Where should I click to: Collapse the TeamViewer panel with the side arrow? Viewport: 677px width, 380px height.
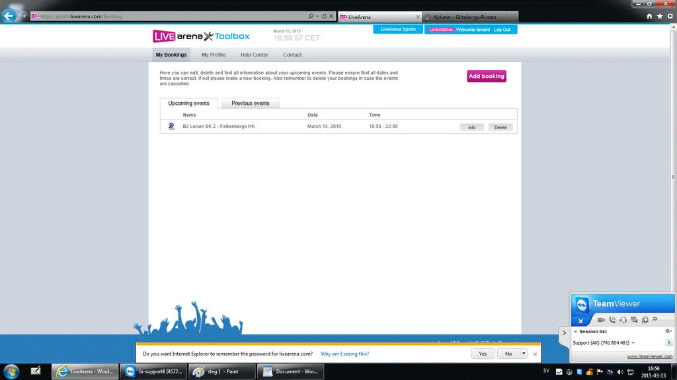[x=564, y=333]
